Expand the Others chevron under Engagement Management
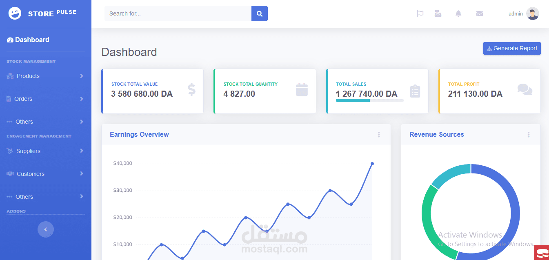549x260 pixels. (x=82, y=197)
